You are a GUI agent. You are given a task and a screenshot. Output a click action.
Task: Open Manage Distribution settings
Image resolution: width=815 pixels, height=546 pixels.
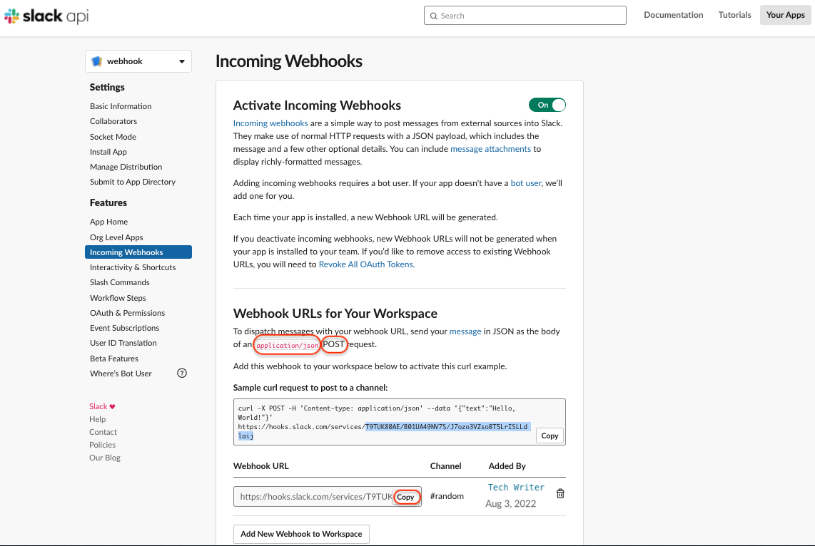pos(126,167)
